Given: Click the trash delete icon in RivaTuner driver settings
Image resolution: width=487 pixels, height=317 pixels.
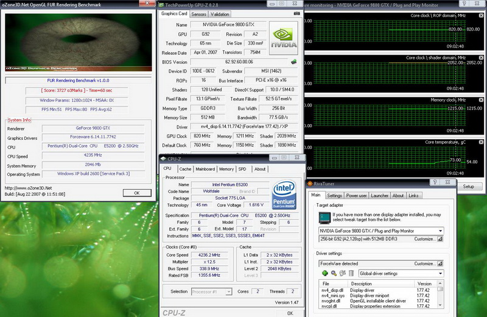Looking at the screenshot, I should tap(351, 273).
